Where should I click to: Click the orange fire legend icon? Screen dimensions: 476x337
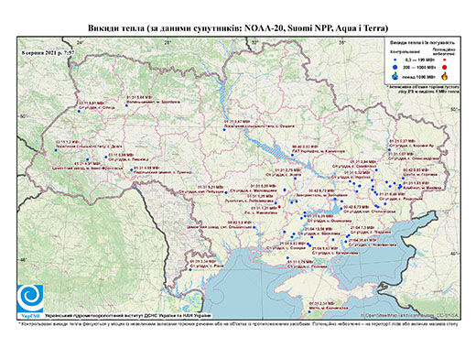click(x=445, y=76)
